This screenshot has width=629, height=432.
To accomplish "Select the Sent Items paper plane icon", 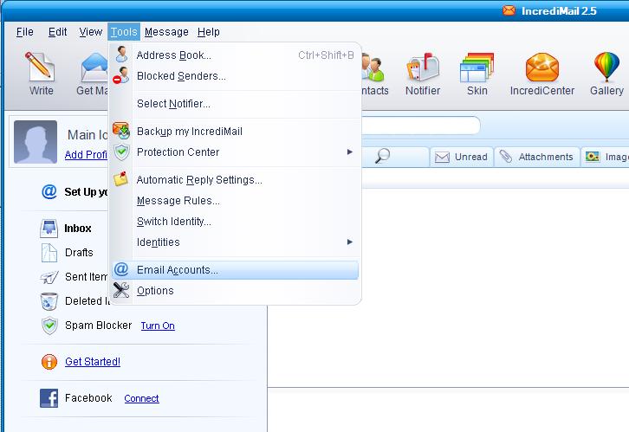I will point(49,277).
